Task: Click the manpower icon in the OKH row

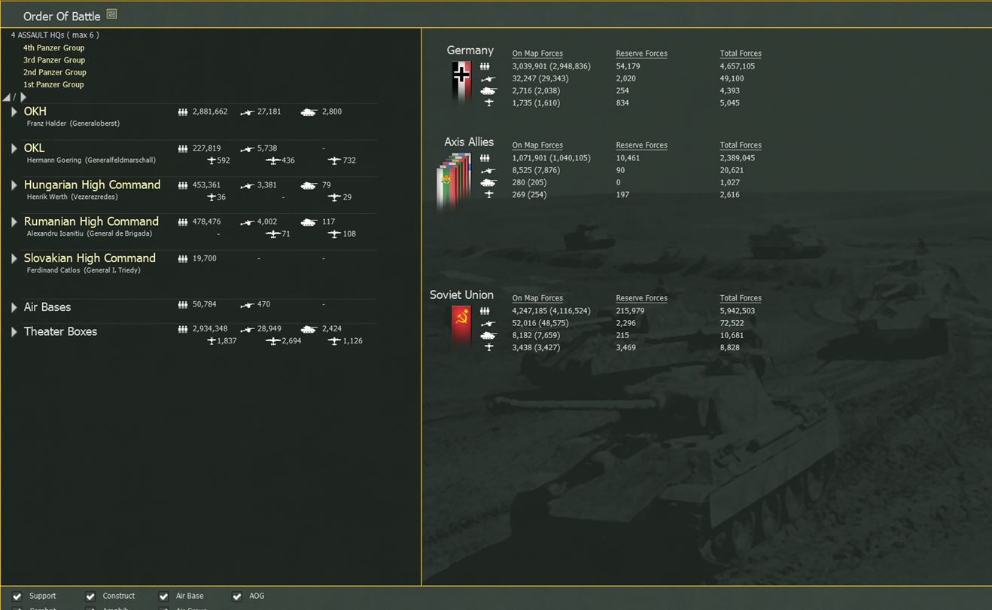Action: click(183, 112)
